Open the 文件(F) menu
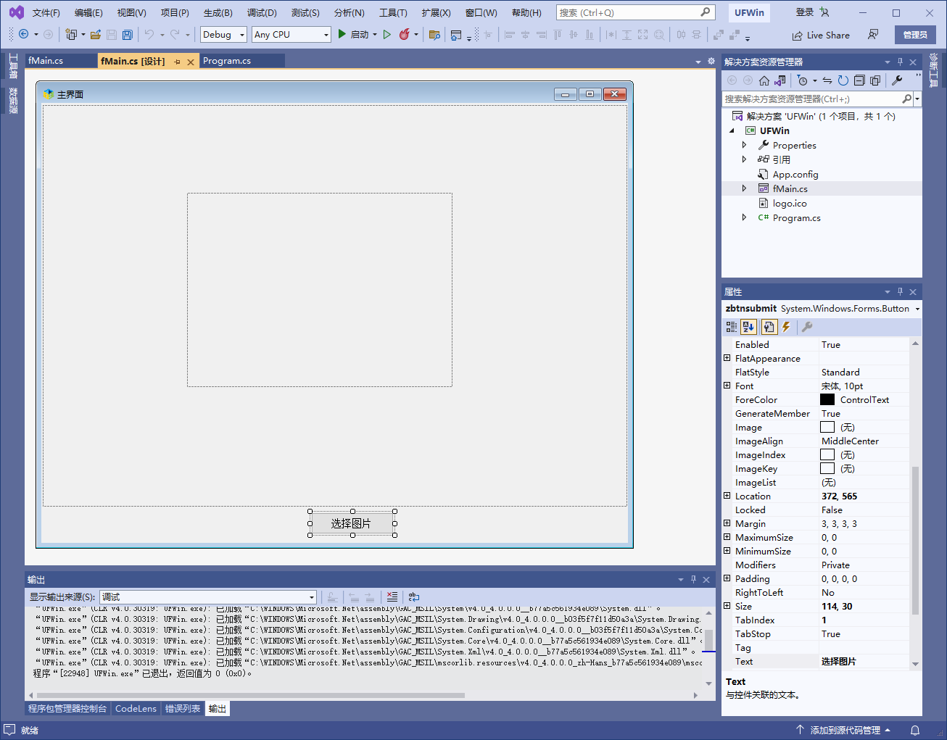Viewport: 947px width, 740px height. tap(46, 12)
